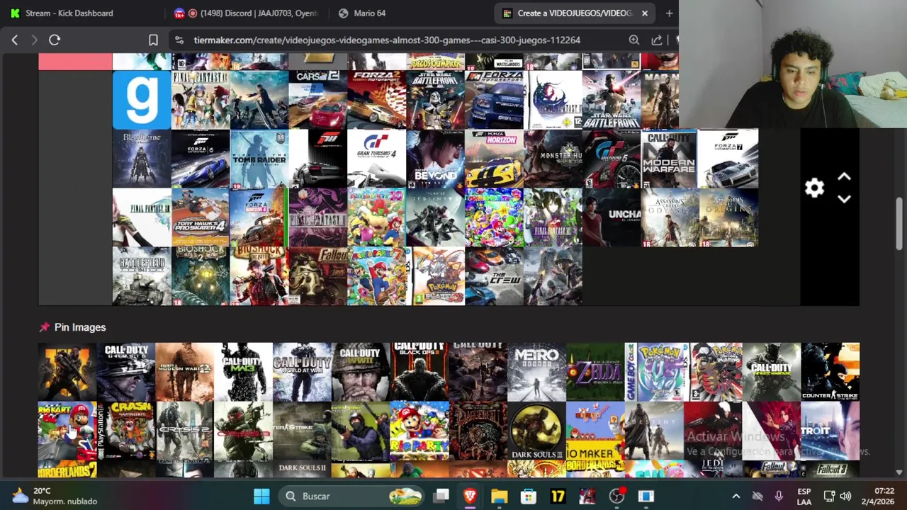This screenshot has width=907, height=510.
Task: Select the Forza Horizon yellow car cover
Action: (x=494, y=159)
